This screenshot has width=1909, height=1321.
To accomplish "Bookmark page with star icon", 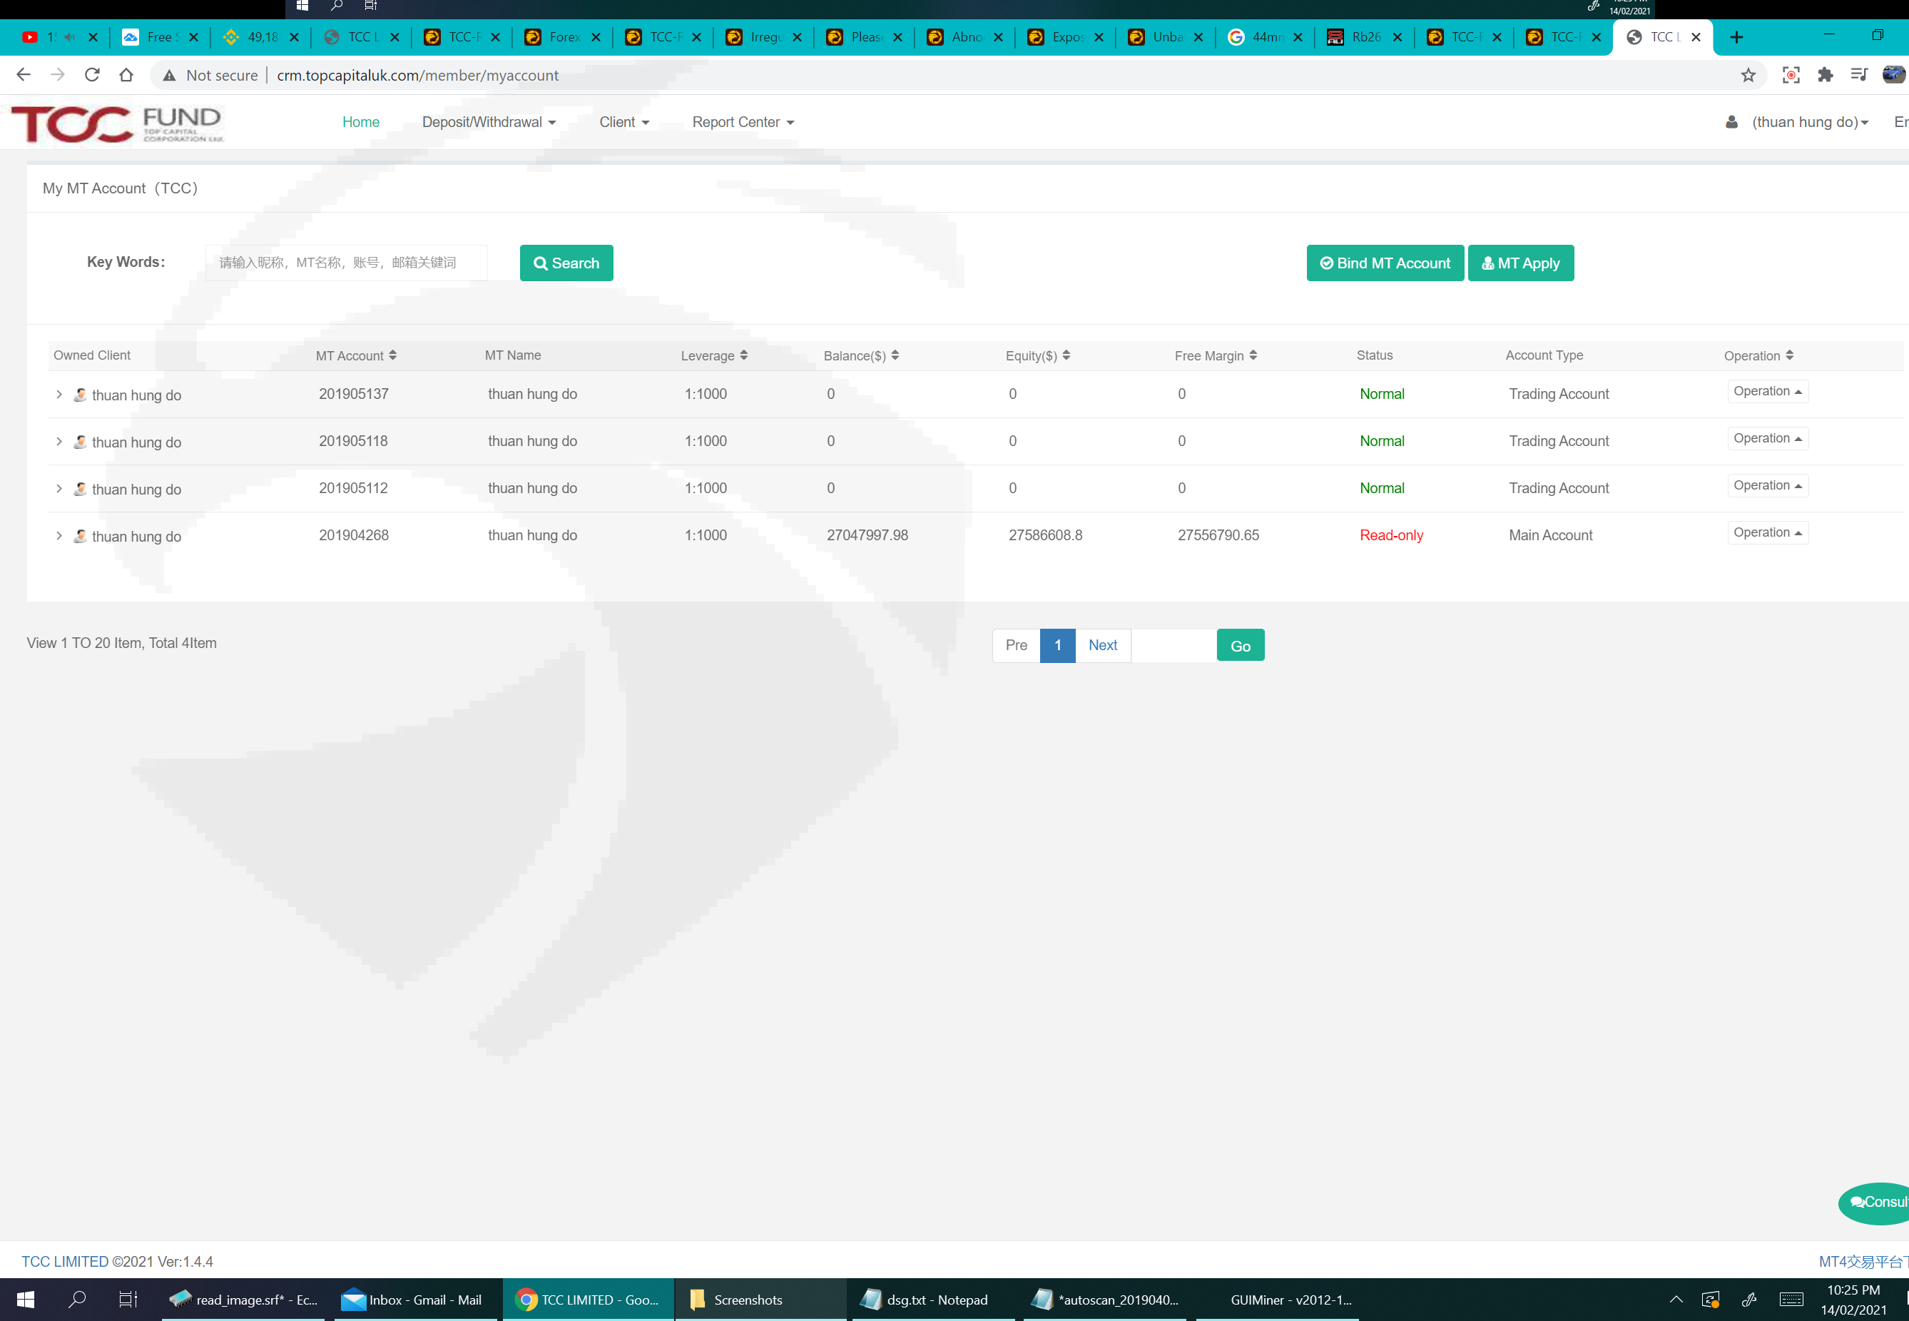I will 1748,76.
